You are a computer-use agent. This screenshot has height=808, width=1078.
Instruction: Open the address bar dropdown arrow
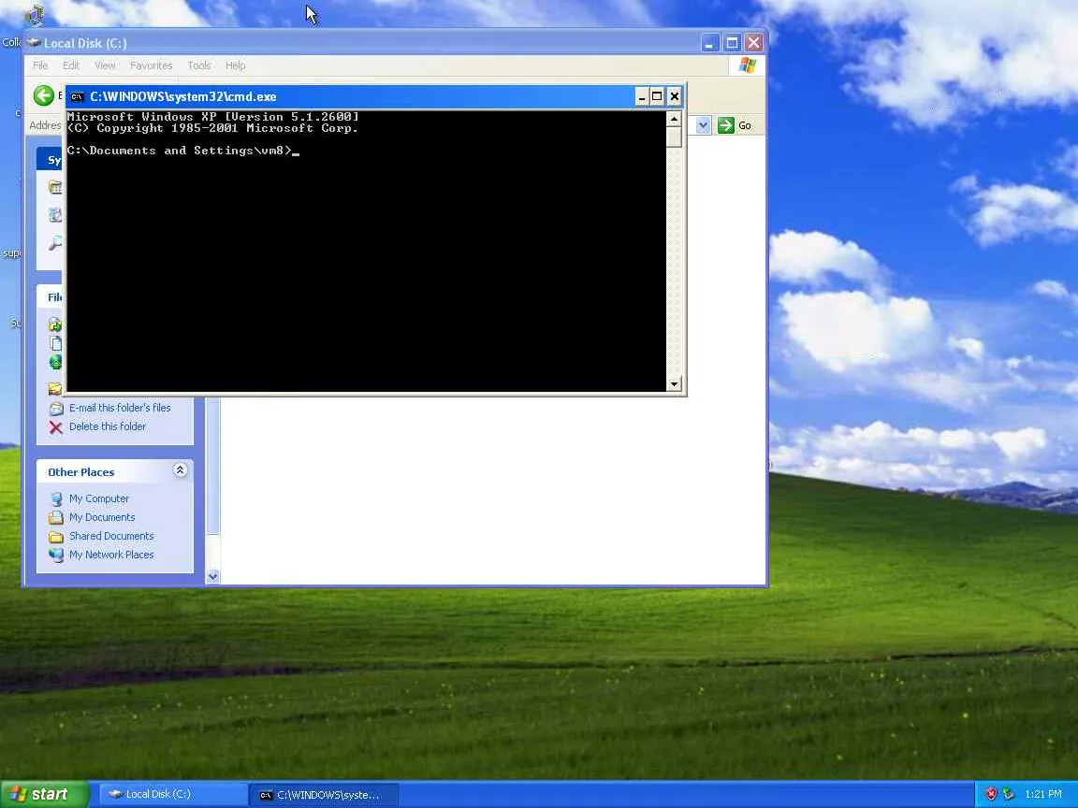coord(703,125)
